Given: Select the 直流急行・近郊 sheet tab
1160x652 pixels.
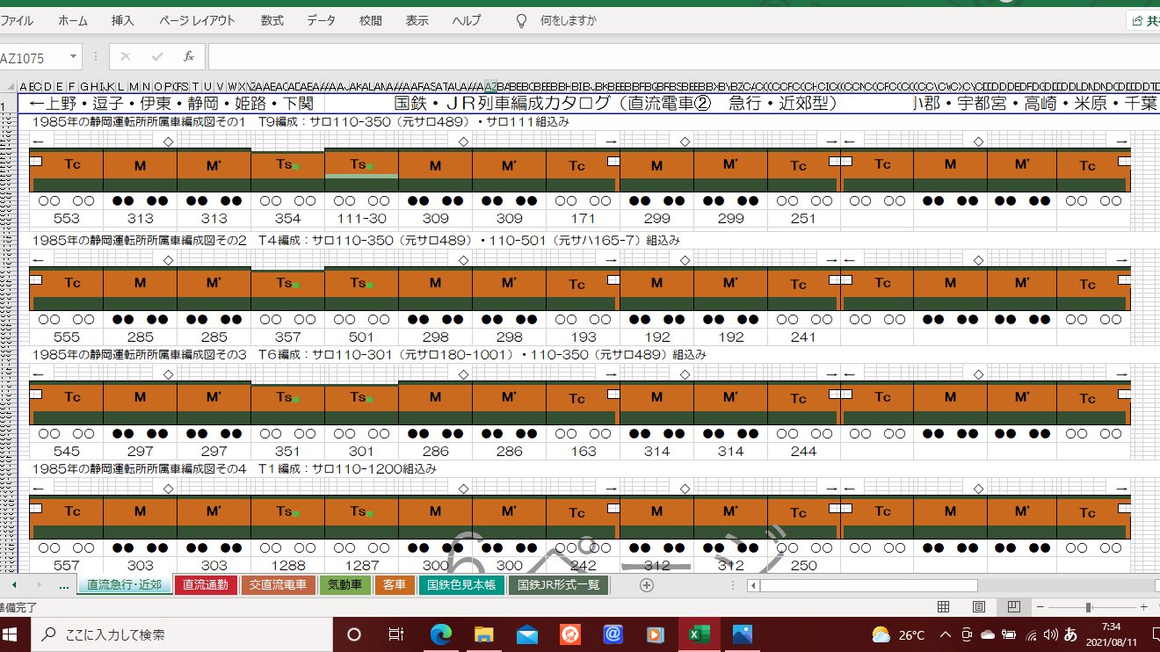Looking at the screenshot, I should pyautogui.click(x=123, y=584).
